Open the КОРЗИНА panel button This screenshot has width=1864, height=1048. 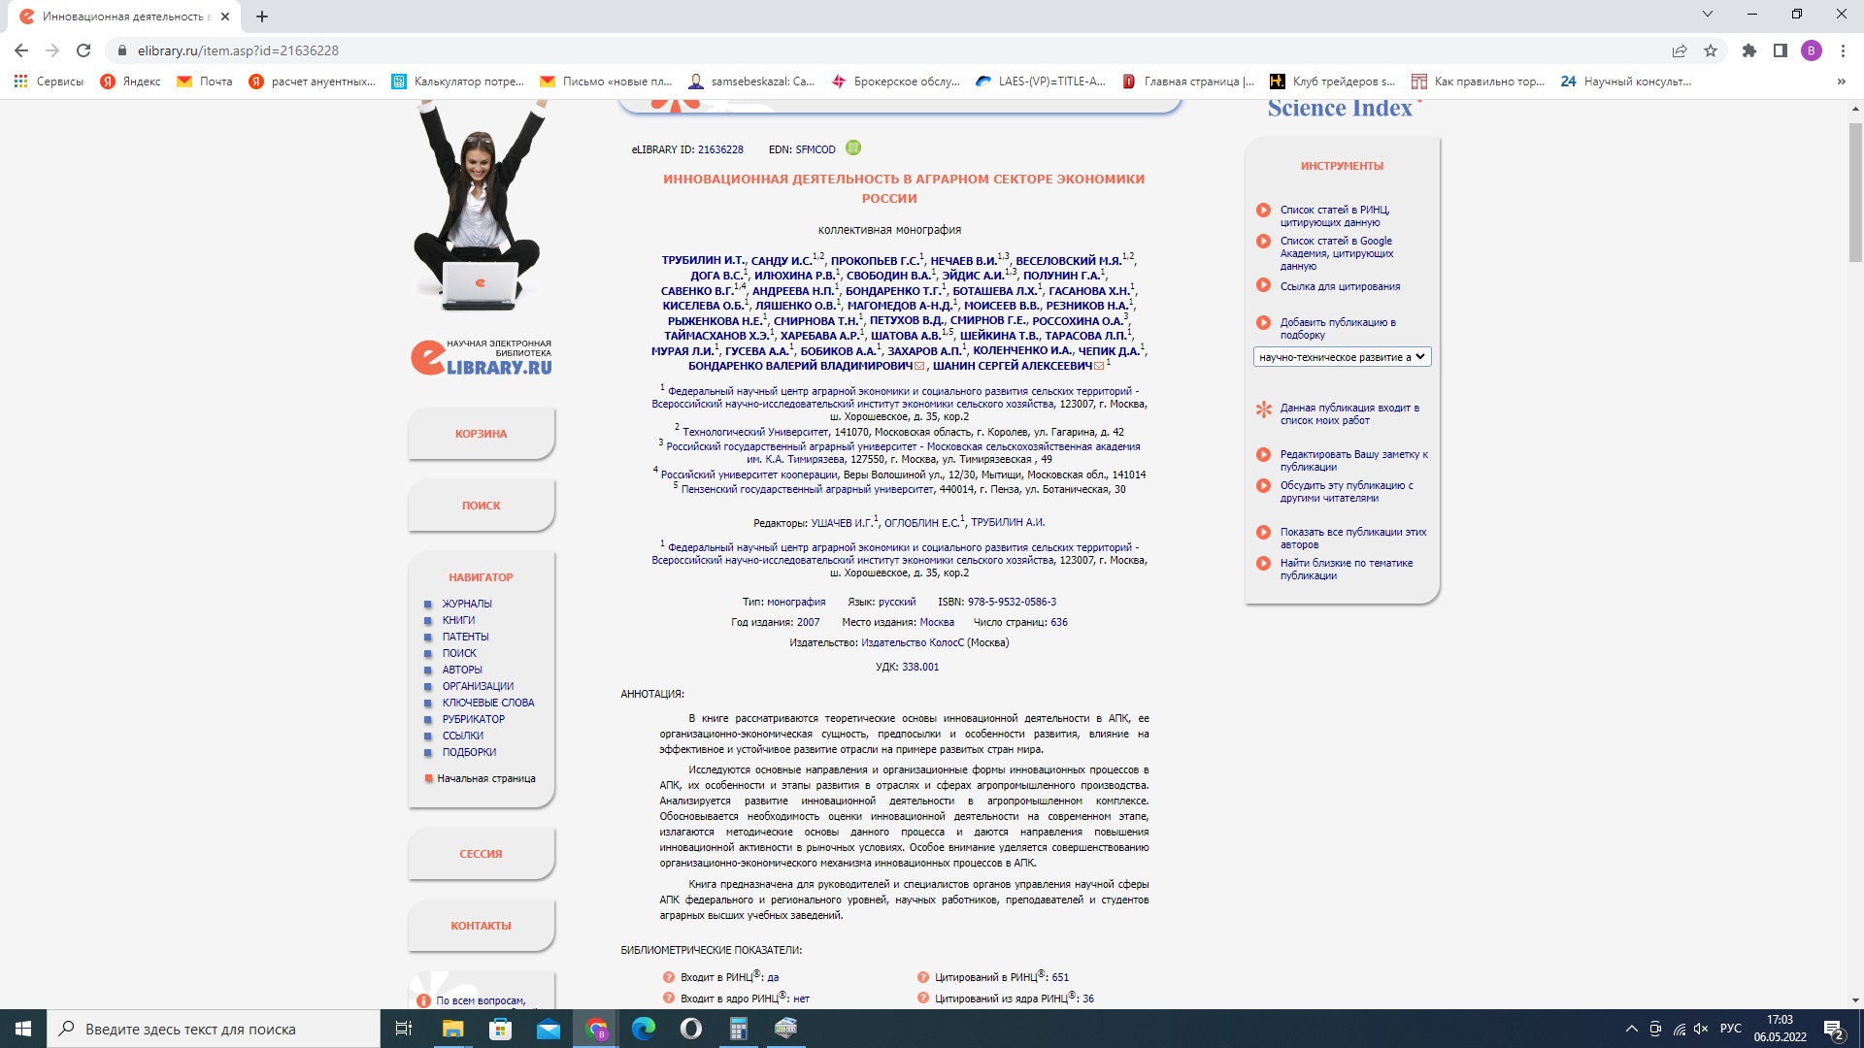(x=481, y=434)
